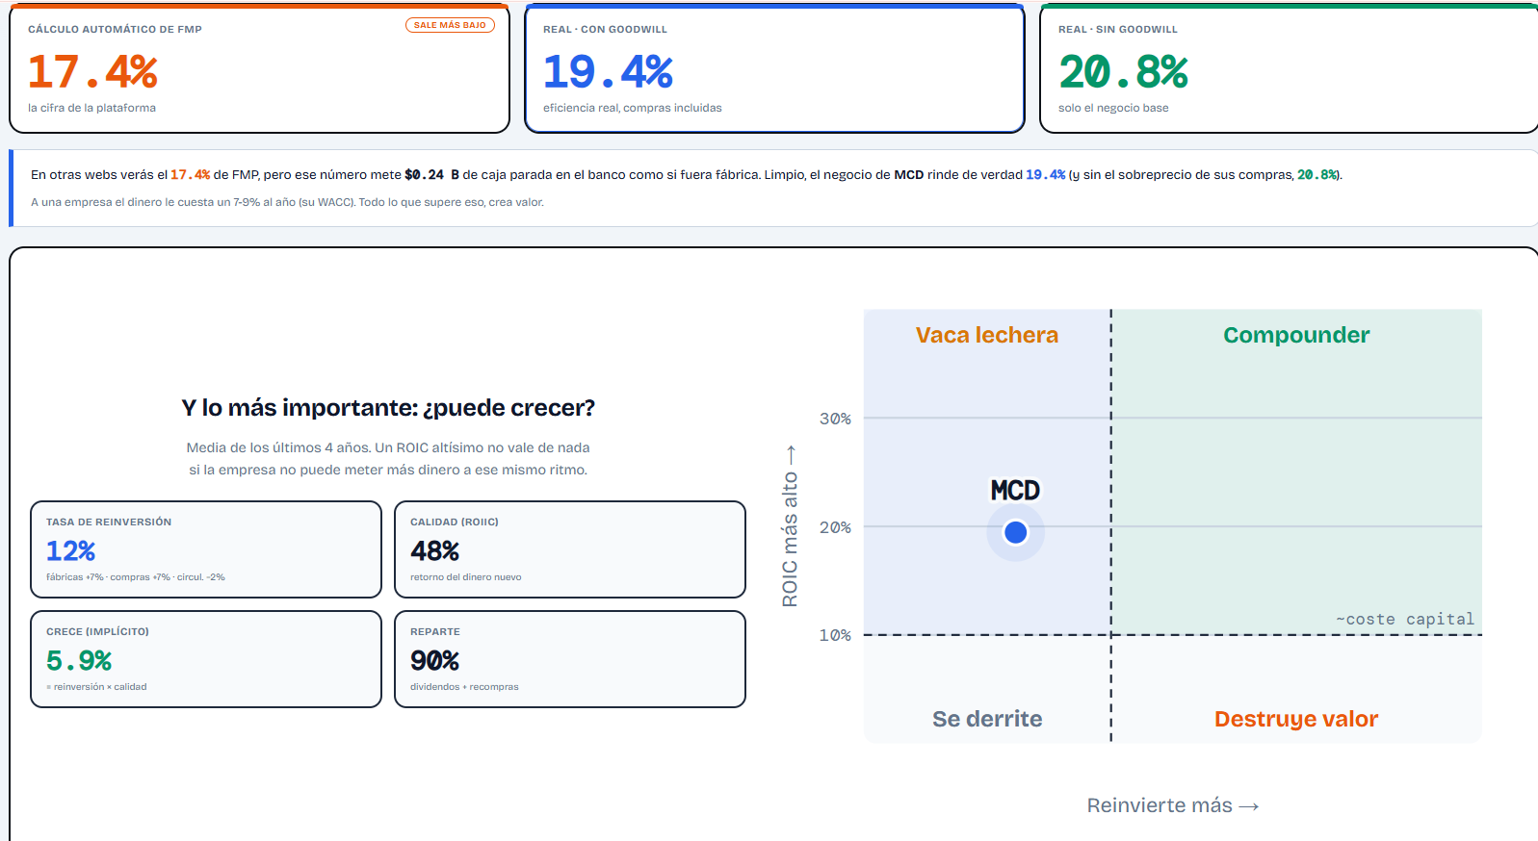The image size is (1538, 841).
Task: Click the Reinvierte más axis arrow label
Action: pyautogui.click(x=1173, y=805)
